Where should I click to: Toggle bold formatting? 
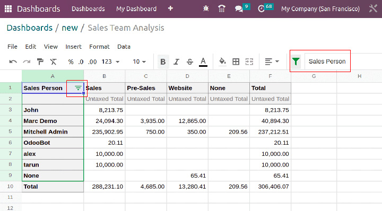pos(163,62)
